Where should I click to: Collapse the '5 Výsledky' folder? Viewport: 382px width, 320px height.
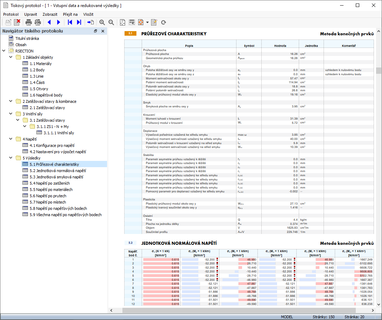click(11, 158)
